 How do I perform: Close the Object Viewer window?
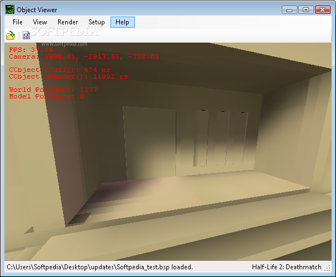click(x=323, y=10)
